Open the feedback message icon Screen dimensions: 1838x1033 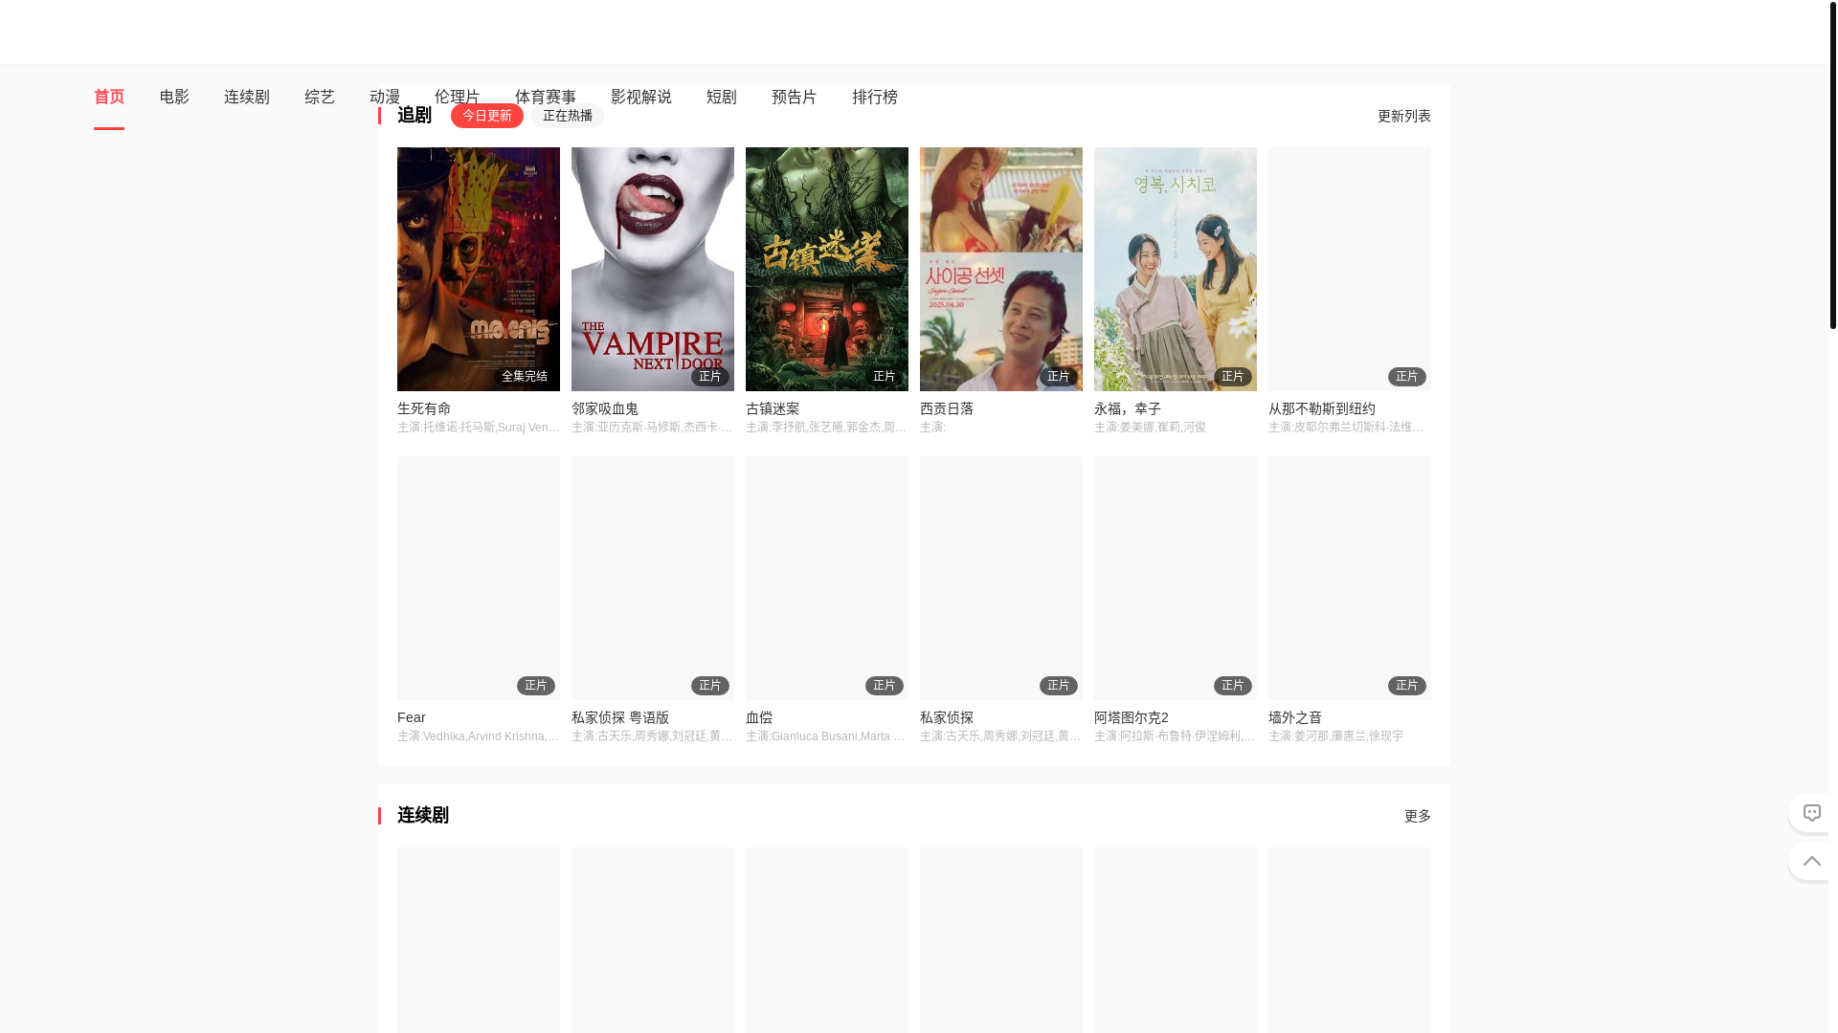[x=1811, y=813]
